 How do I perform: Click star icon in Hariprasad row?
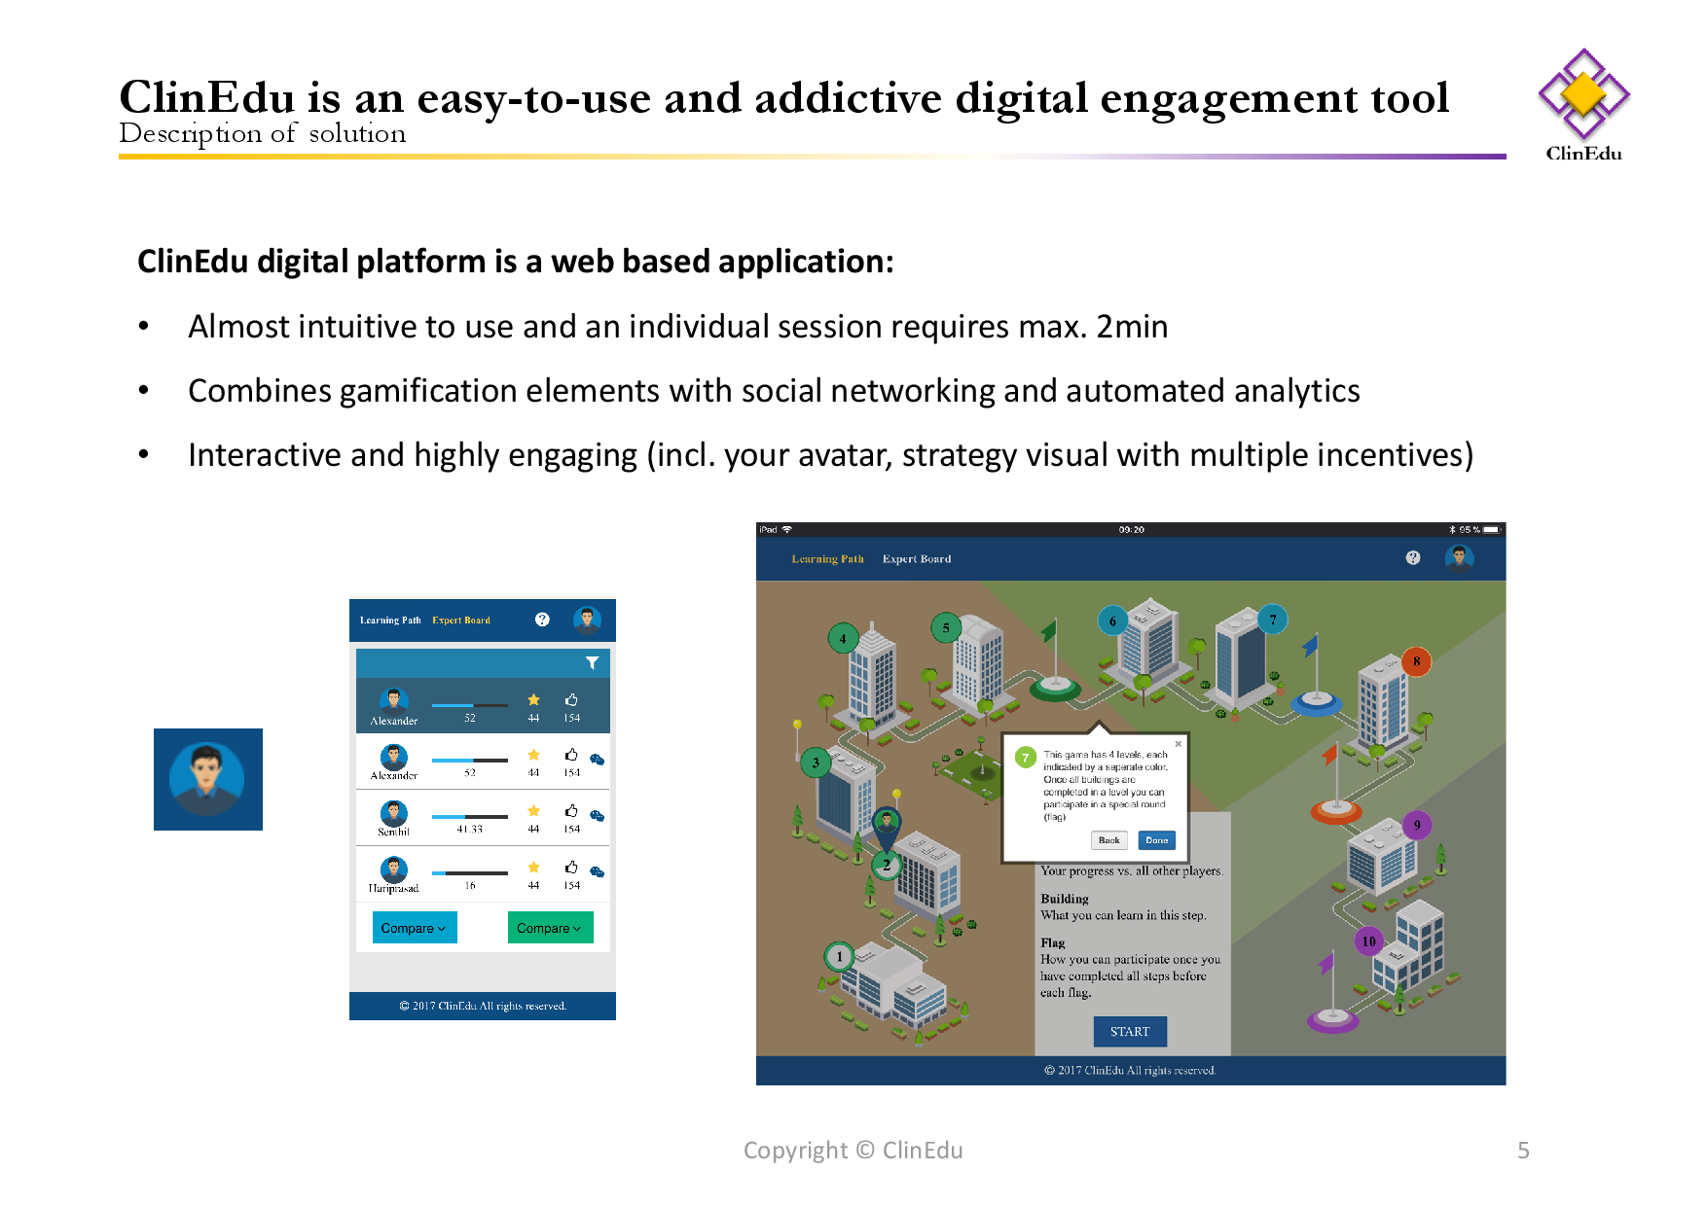pos(533,868)
